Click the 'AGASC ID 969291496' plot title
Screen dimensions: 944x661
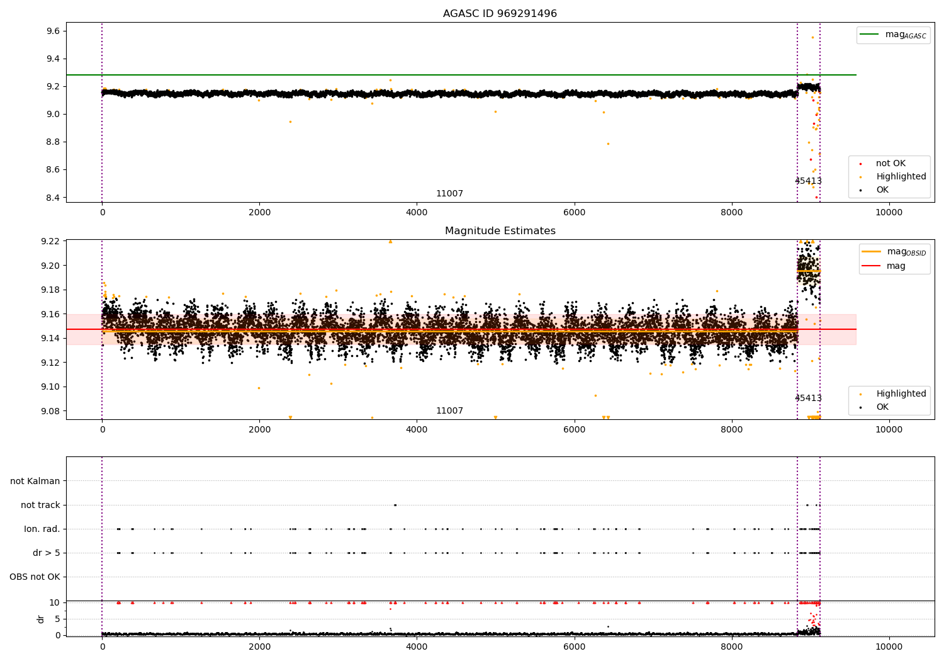[x=500, y=14]
